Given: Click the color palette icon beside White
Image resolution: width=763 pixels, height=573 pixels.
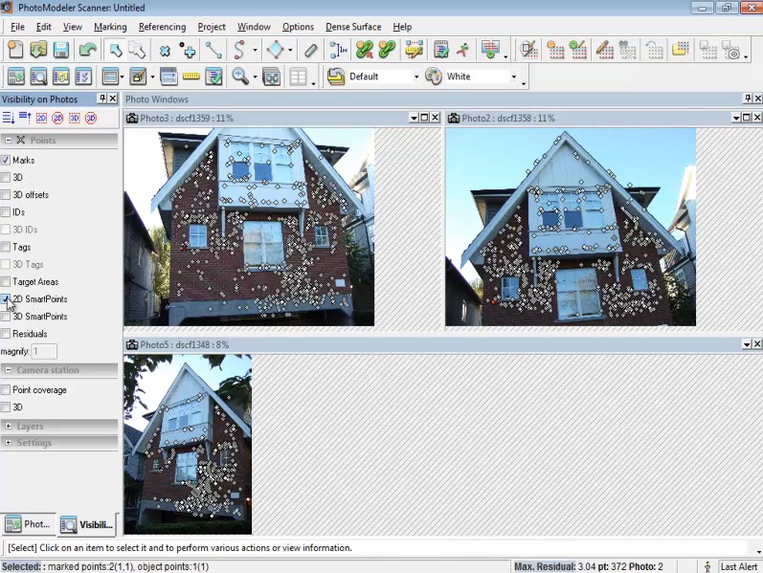Looking at the screenshot, I should coord(434,77).
